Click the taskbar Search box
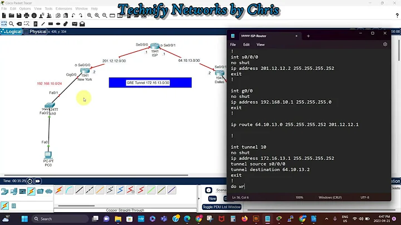Screen dimensions: 401x225 point(60,219)
